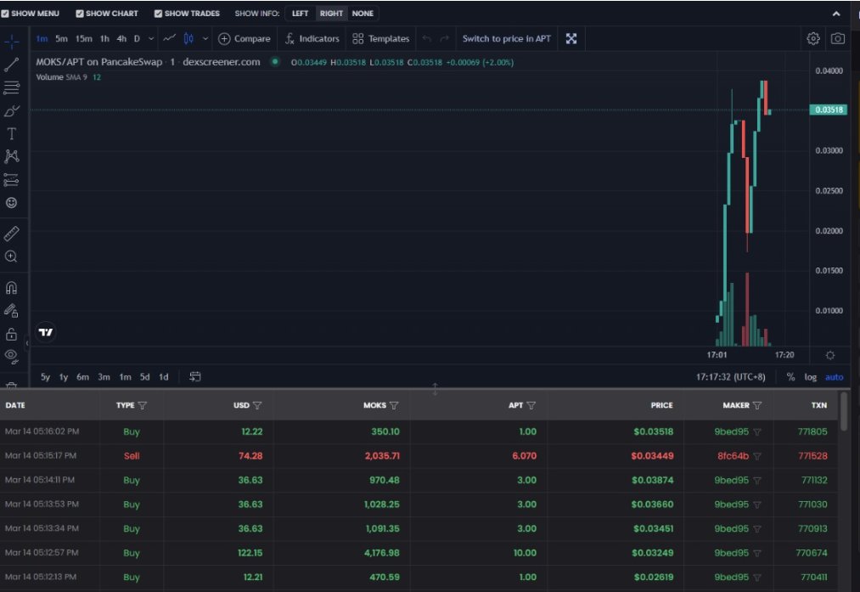Take a chart snapshot with the camera icon

coord(837,38)
